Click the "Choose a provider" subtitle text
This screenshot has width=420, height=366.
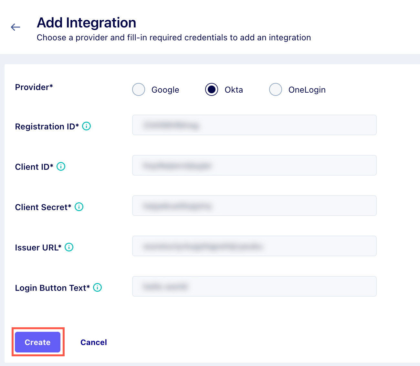(174, 38)
